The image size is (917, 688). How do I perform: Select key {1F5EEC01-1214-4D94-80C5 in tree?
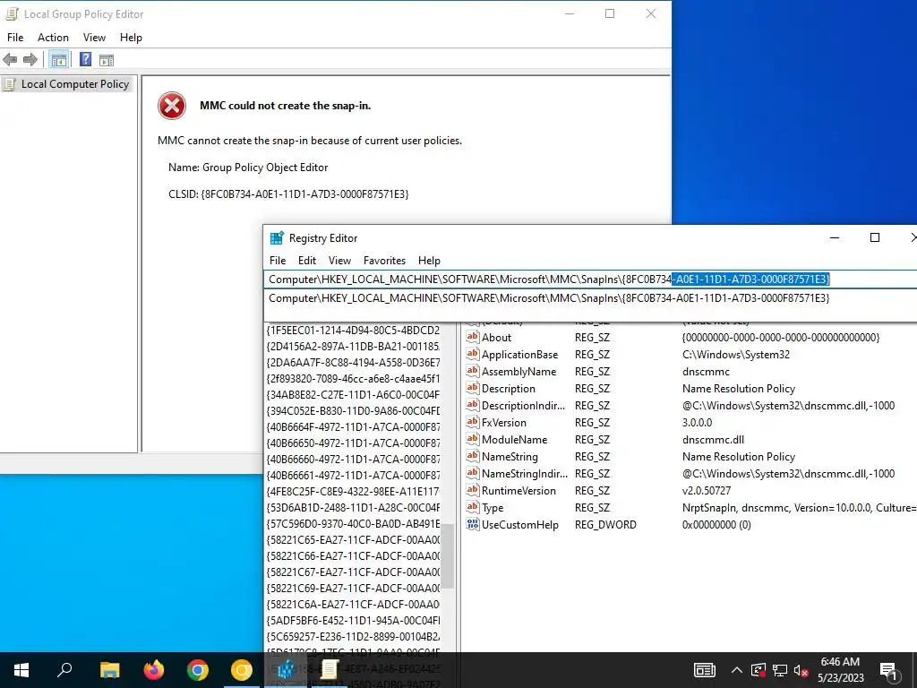[x=353, y=330]
